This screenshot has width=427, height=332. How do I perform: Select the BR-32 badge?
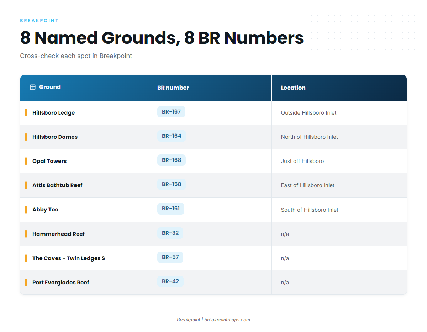tap(170, 233)
